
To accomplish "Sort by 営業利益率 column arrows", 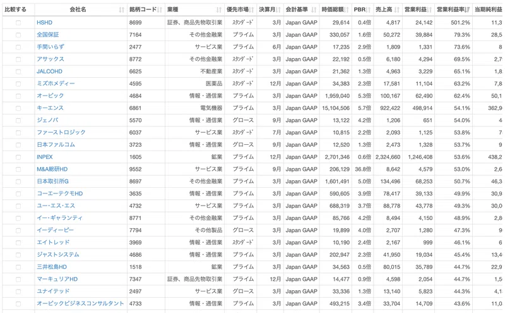I will [467, 9].
